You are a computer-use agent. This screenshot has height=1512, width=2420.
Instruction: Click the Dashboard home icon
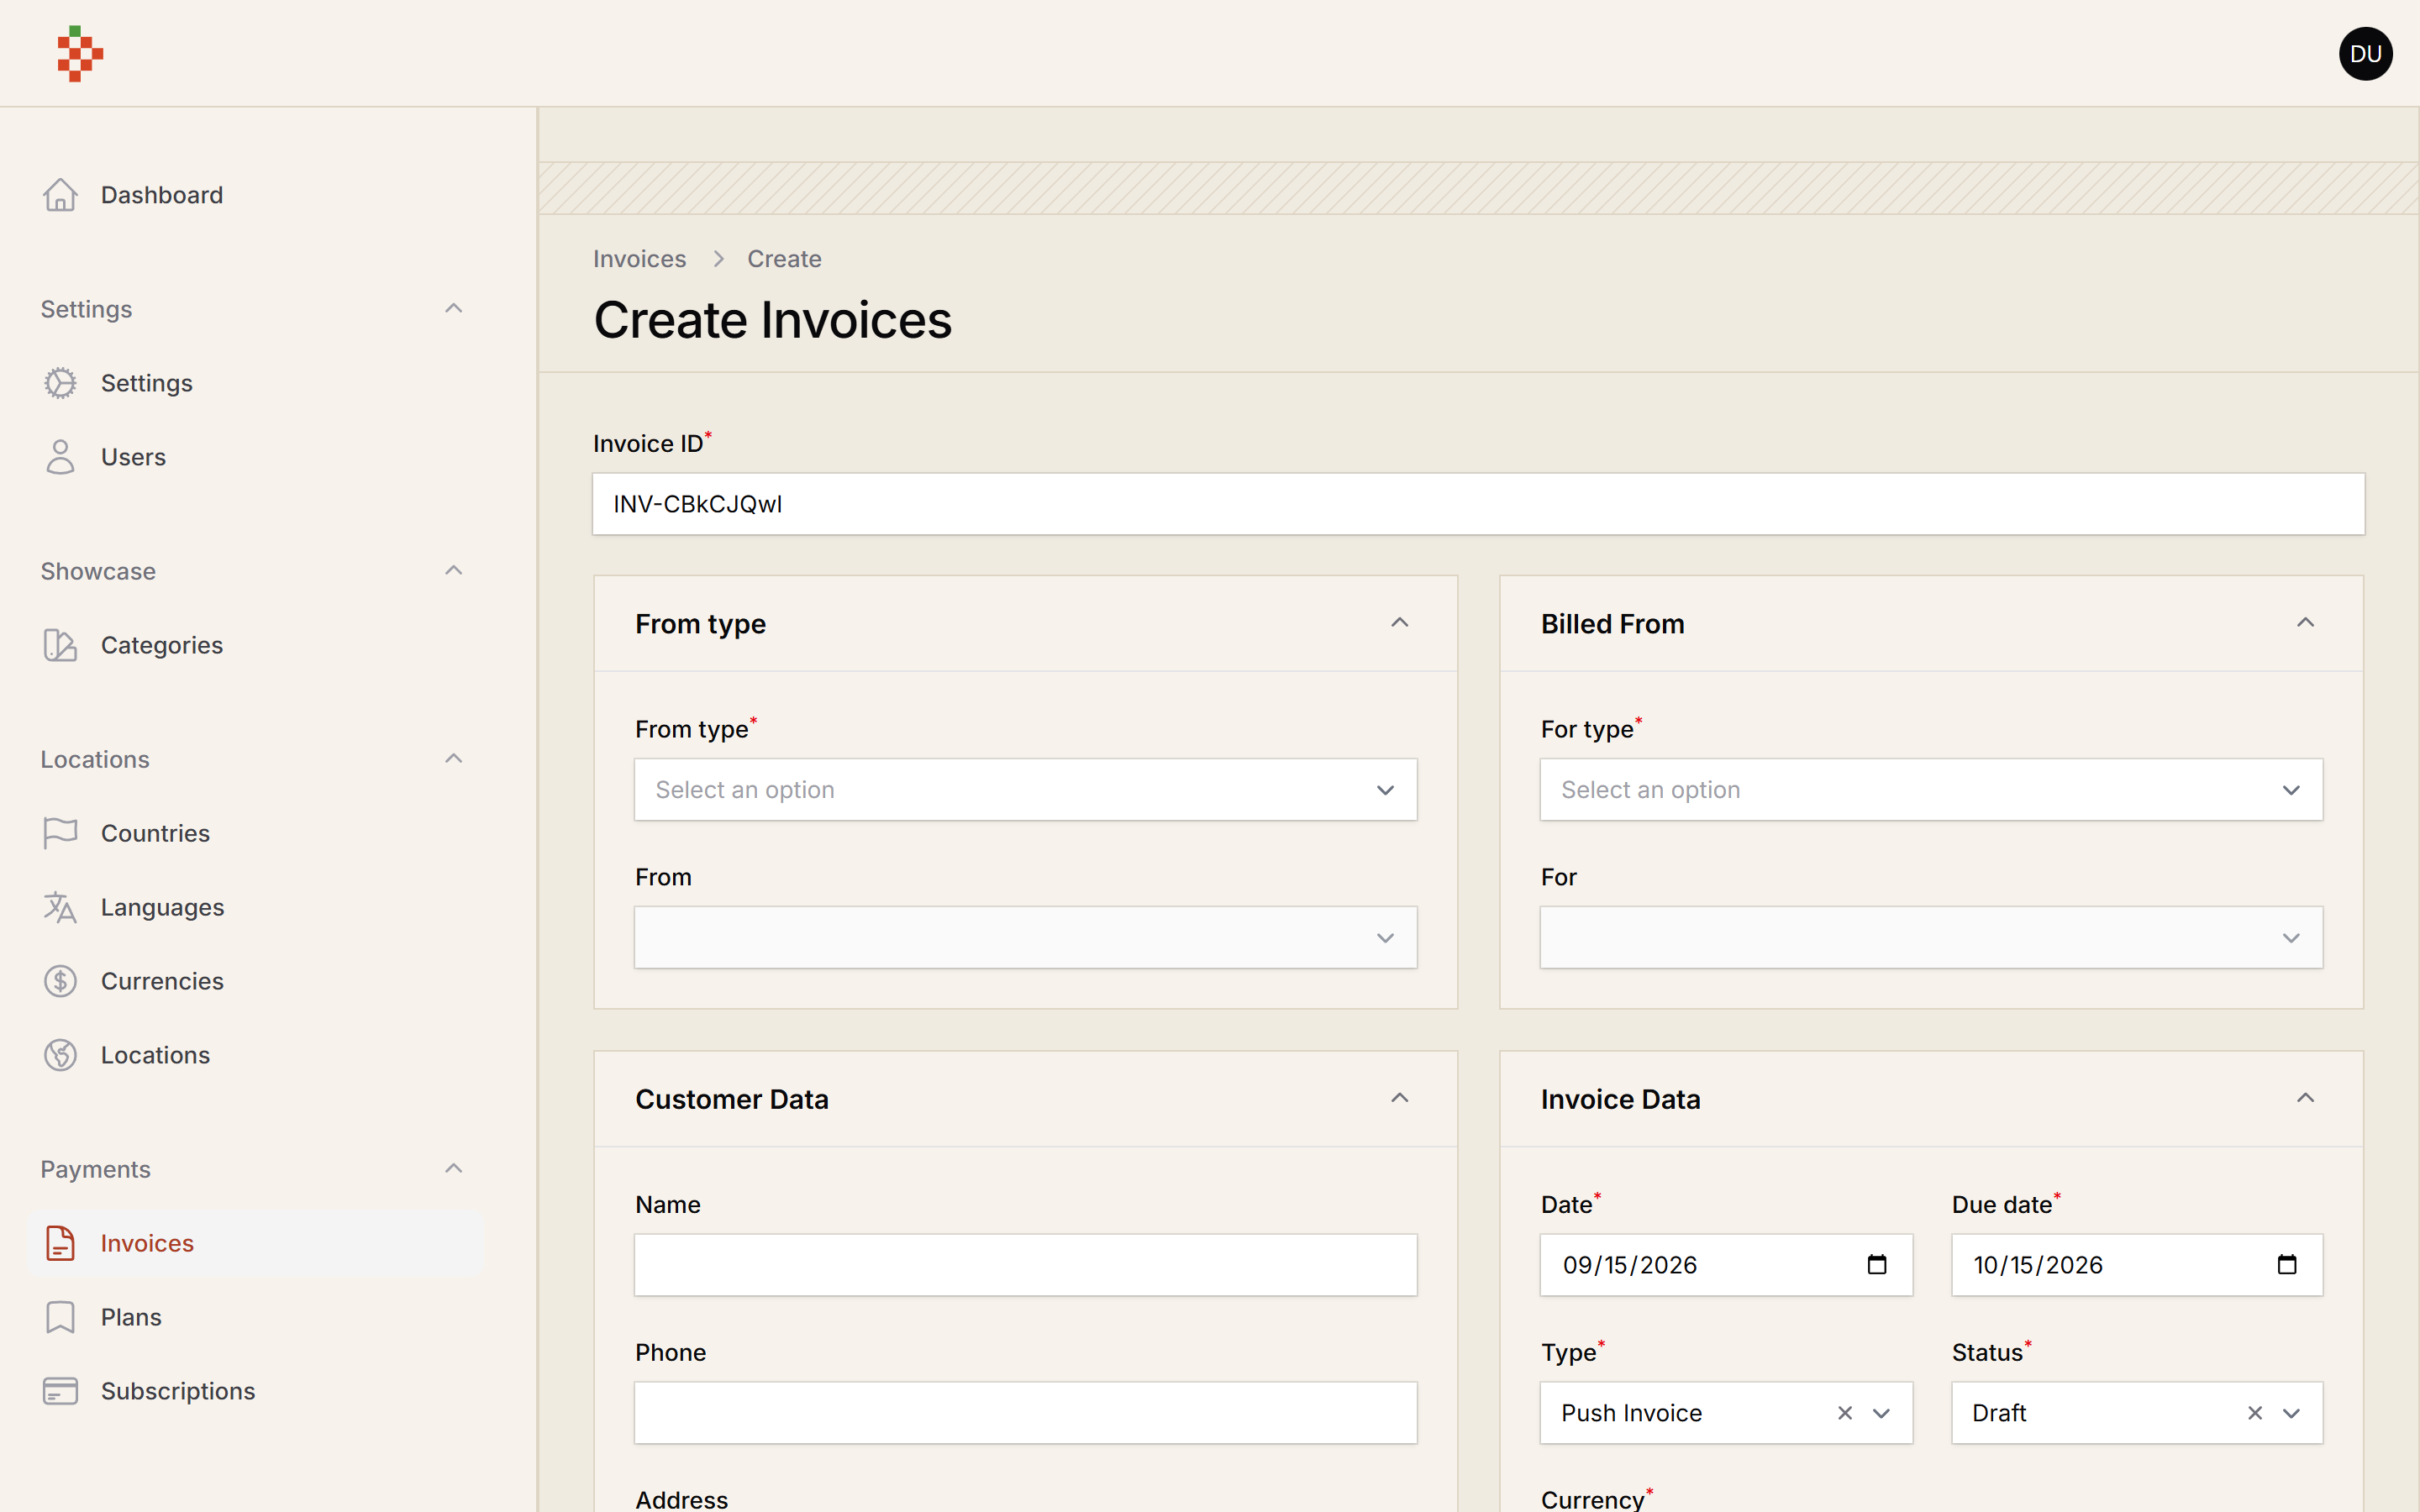pyautogui.click(x=60, y=195)
